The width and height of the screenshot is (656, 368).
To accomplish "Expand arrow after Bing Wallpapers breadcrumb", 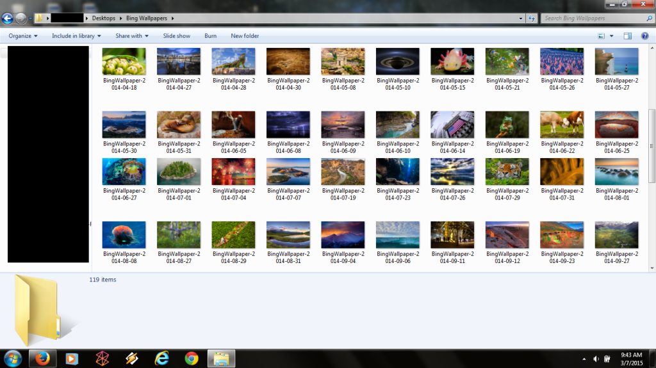I will click(172, 19).
